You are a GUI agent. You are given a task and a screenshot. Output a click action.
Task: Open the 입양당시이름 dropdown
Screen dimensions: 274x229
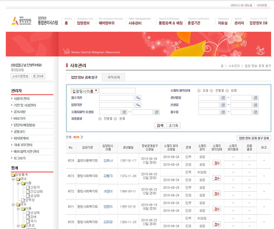(84, 91)
